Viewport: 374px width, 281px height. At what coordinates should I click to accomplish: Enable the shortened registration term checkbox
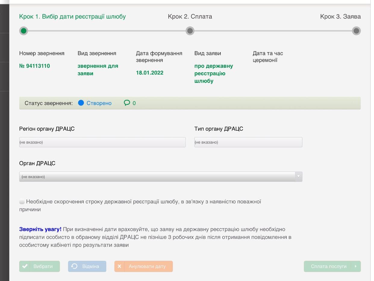[22, 202]
